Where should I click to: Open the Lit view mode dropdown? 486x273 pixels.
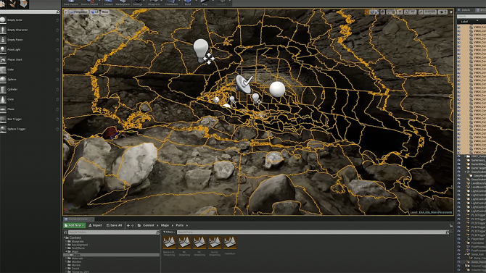[95, 12]
